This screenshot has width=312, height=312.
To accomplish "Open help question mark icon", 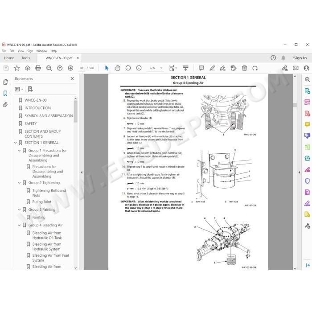I will (x=273, y=58).
